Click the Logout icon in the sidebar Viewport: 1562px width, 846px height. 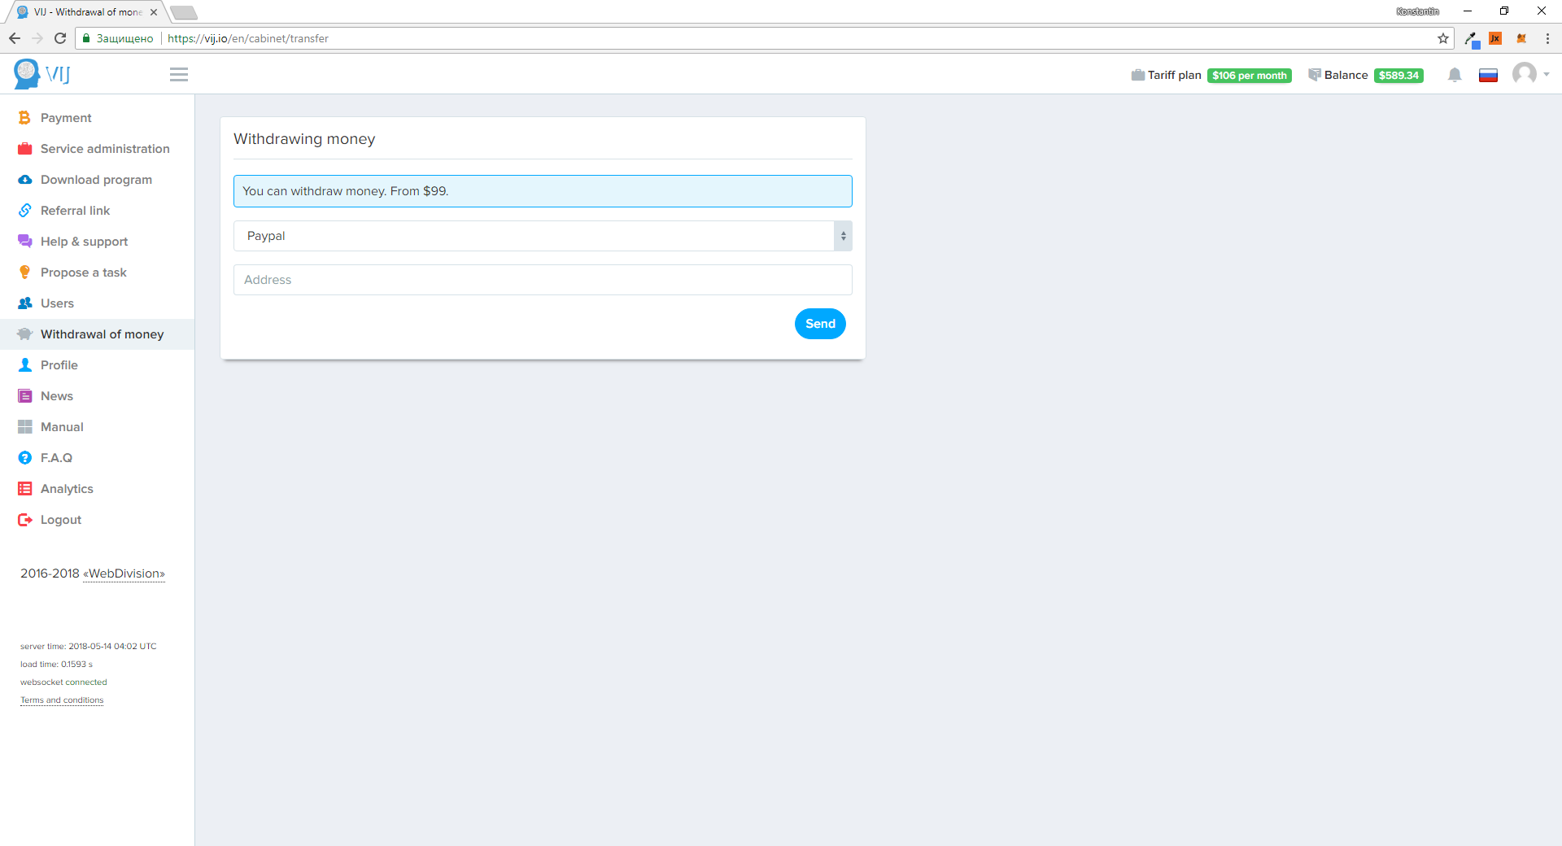(24, 520)
